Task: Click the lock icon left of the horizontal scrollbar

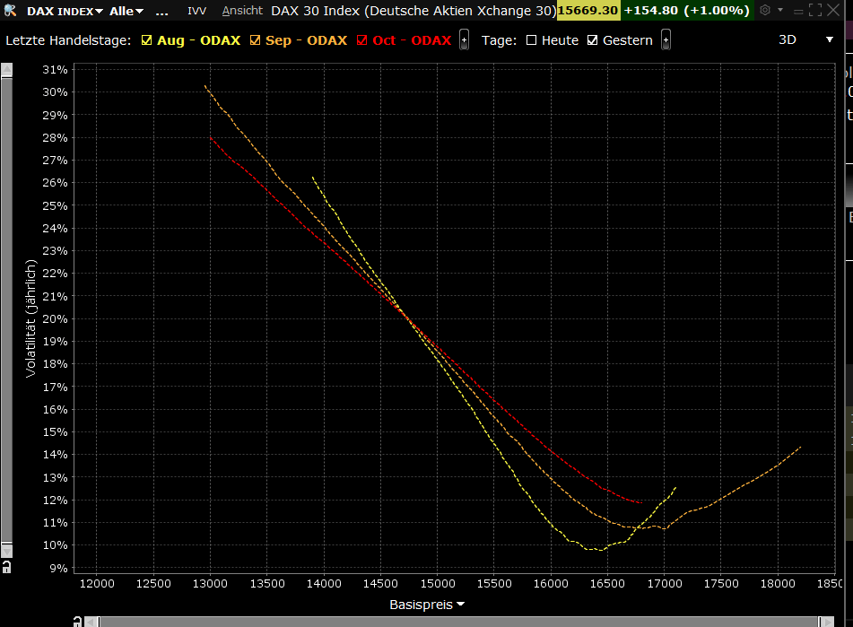Action: coord(78,621)
